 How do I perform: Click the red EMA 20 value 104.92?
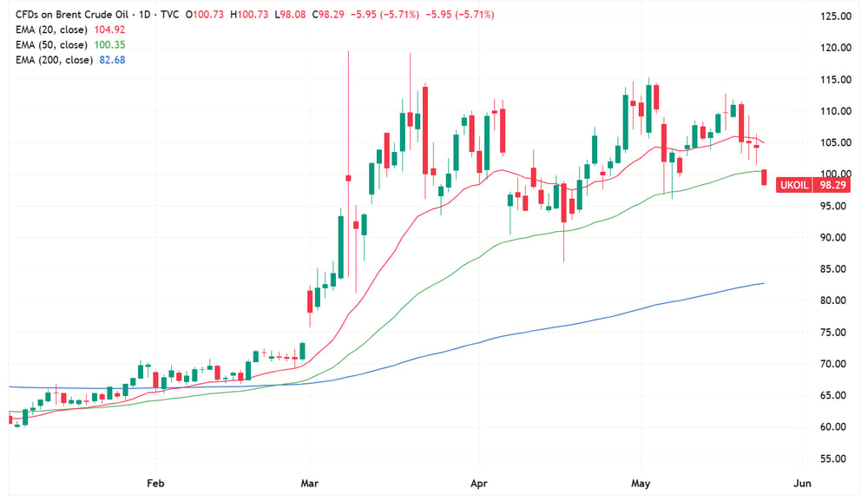tap(109, 30)
